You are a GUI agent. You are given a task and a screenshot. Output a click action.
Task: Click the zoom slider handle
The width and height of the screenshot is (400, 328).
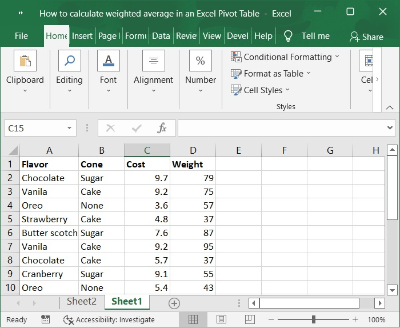314,319
